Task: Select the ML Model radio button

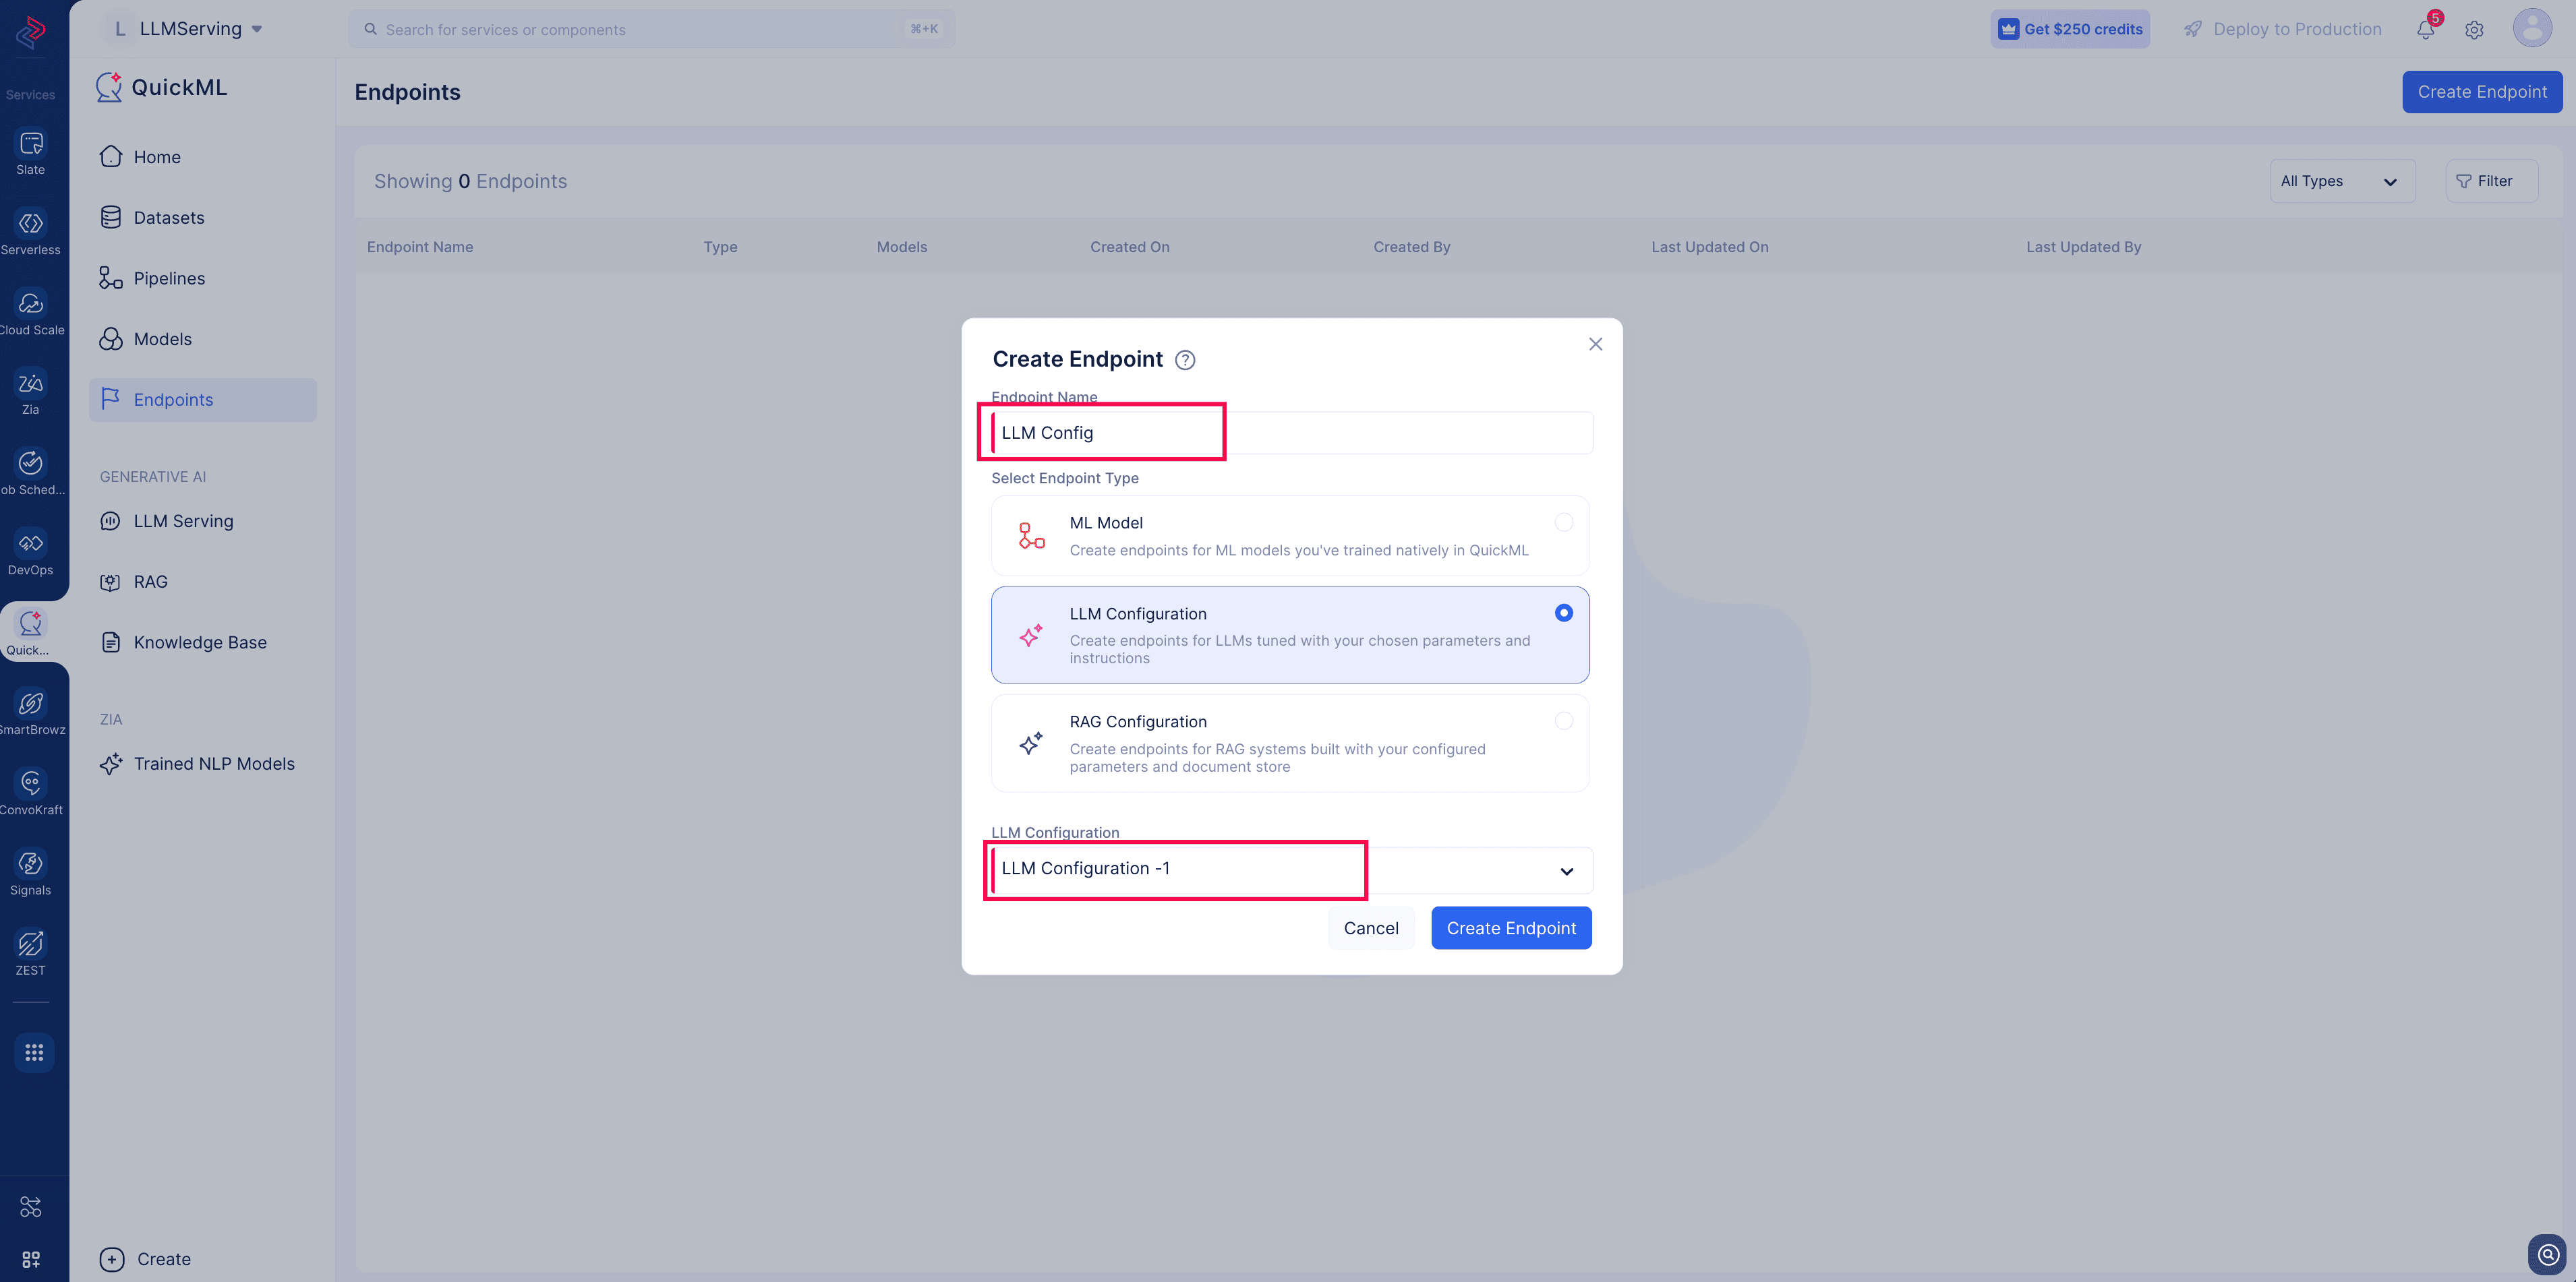Action: click(x=1564, y=522)
